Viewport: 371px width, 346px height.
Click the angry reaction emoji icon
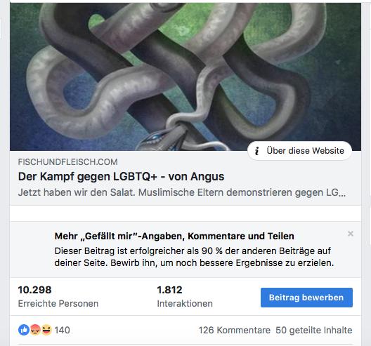pos(35,330)
